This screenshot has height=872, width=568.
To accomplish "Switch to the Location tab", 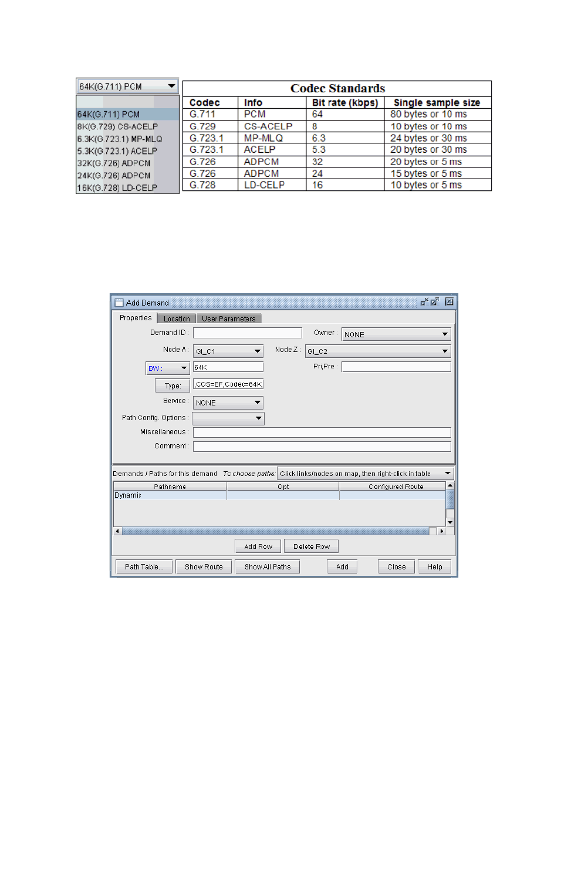I will coord(177,318).
